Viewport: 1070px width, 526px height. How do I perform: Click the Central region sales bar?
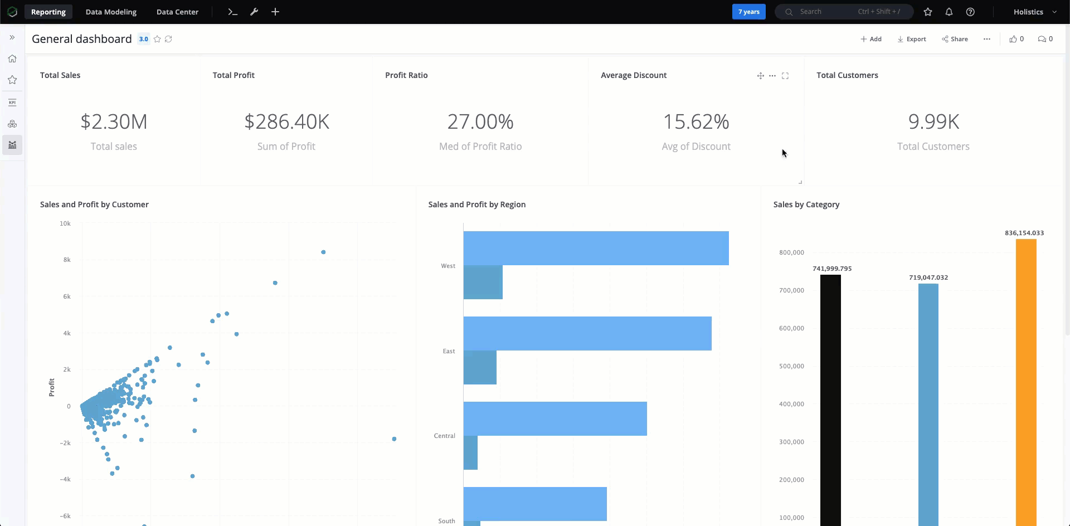pyautogui.click(x=555, y=418)
